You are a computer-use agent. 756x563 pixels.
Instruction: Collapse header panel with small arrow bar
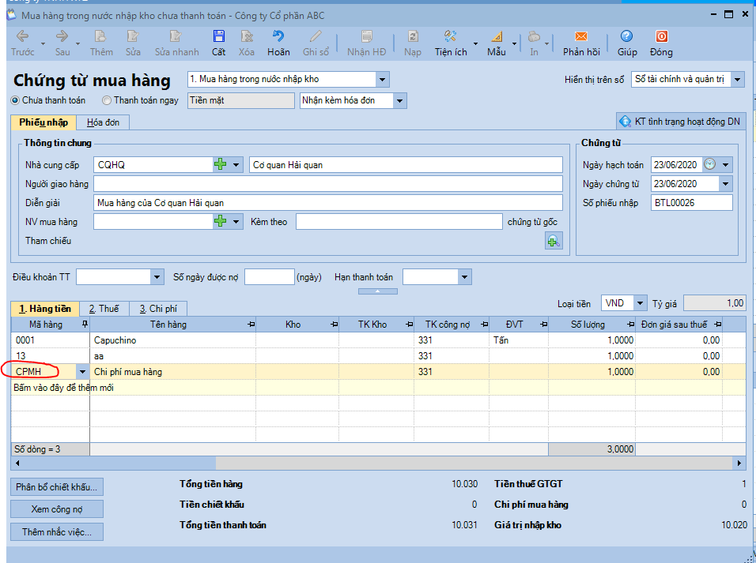point(378,291)
